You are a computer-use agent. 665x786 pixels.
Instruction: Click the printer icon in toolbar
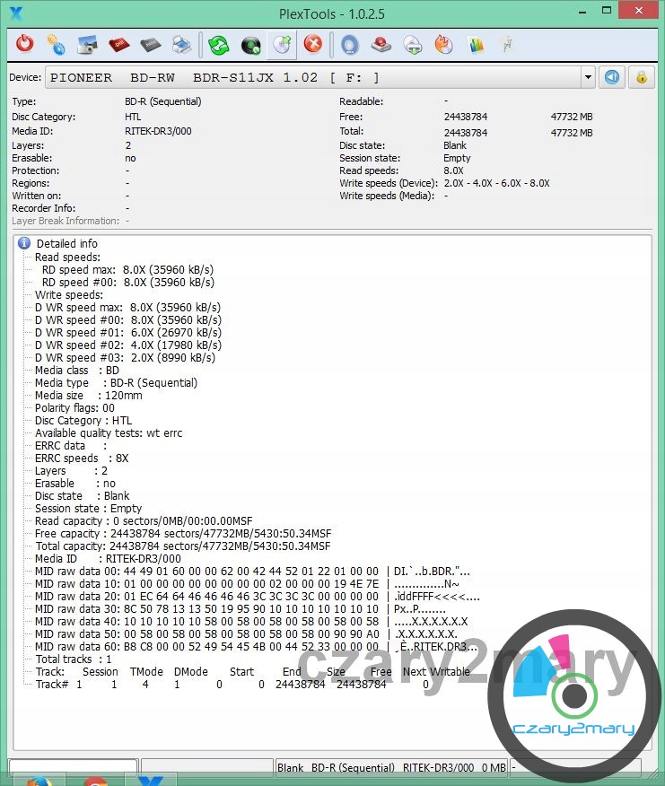pyautogui.click(x=181, y=44)
